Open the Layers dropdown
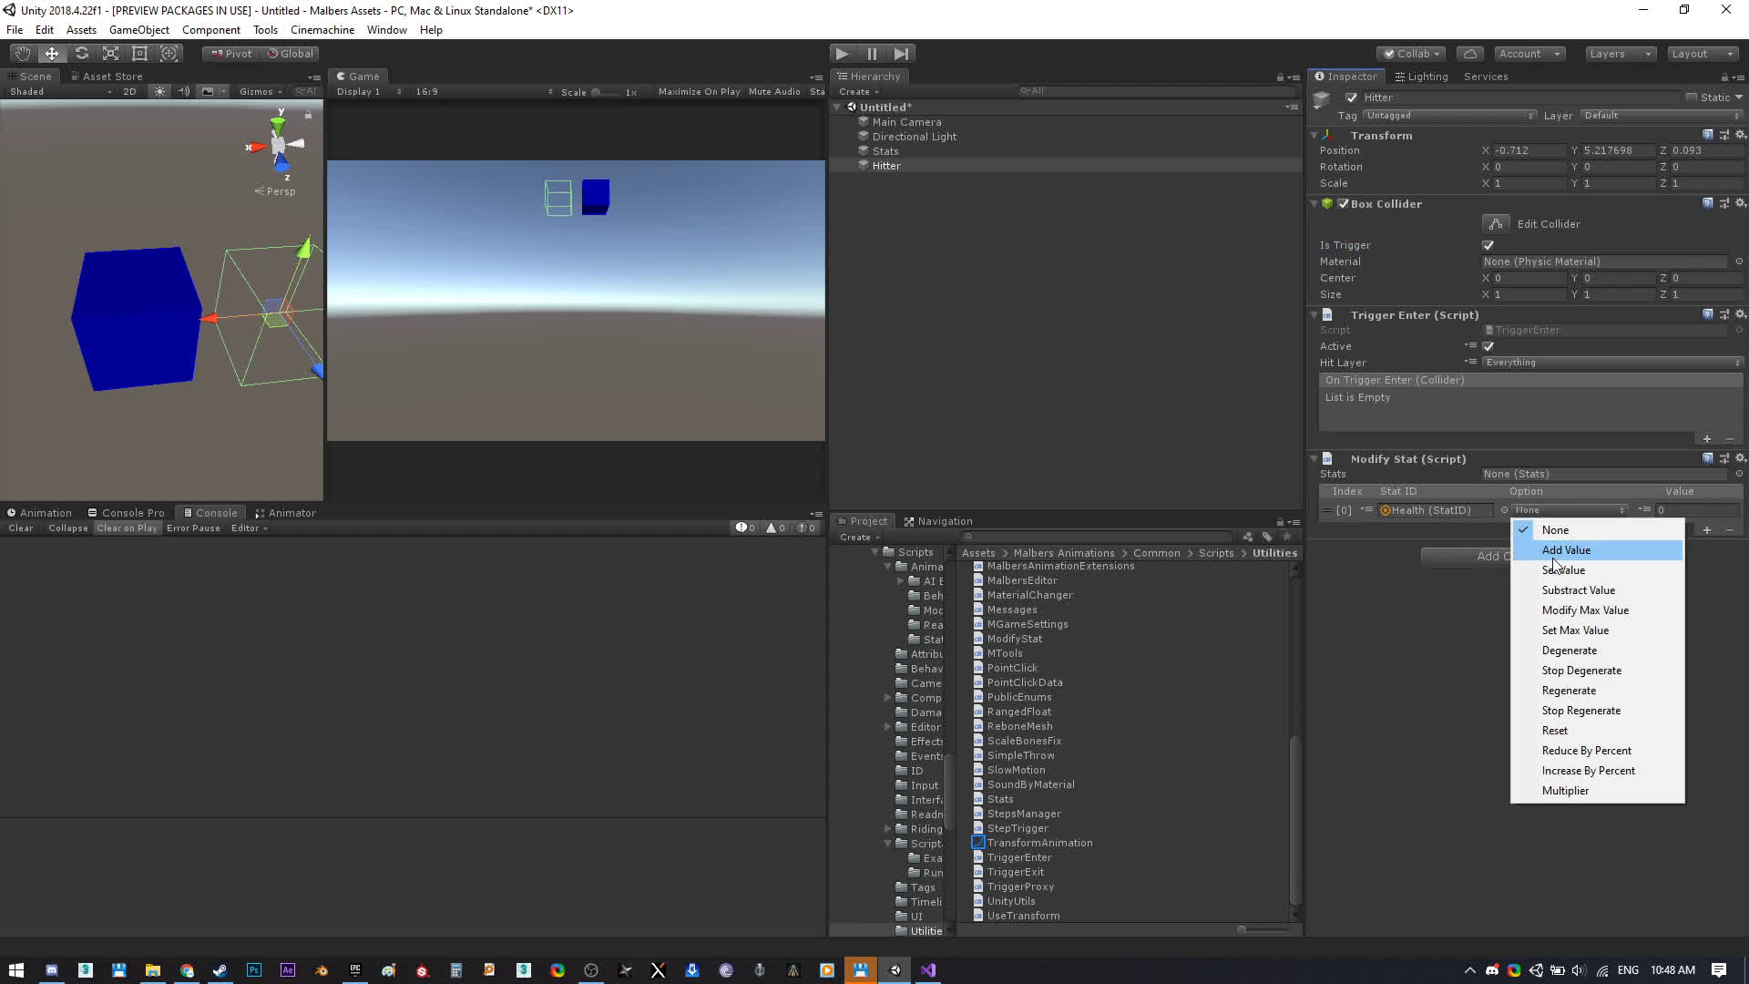This screenshot has width=1749, height=984. point(1619,54)
